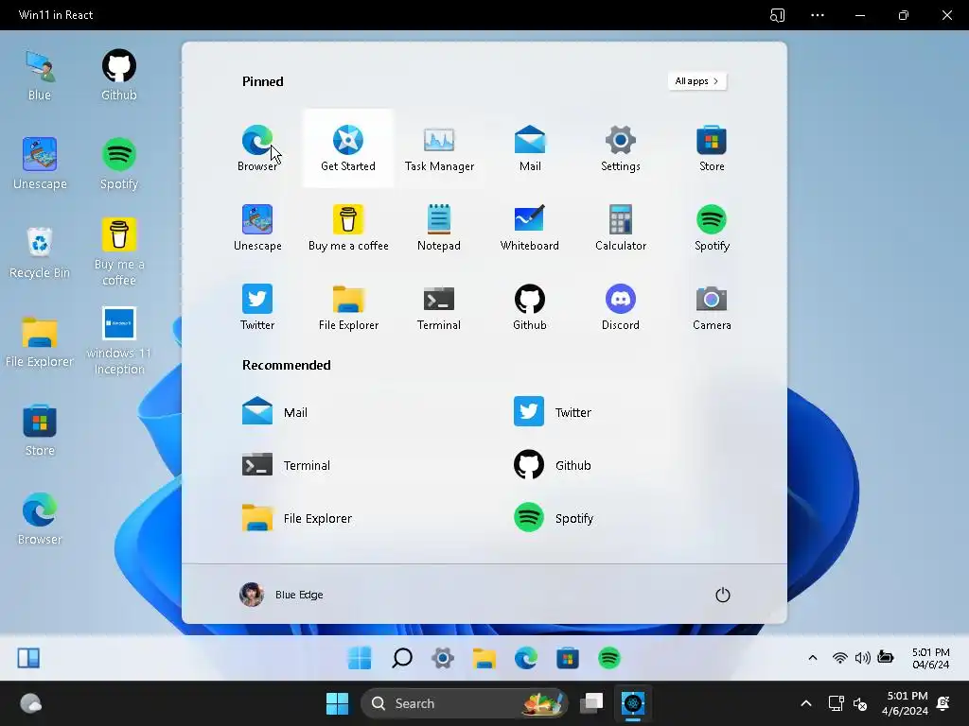Select Spotify desktop icon

(x=118, y=164)
